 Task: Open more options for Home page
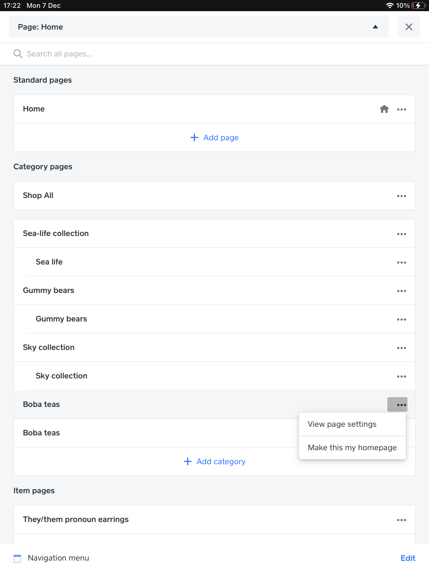point(401,109)
